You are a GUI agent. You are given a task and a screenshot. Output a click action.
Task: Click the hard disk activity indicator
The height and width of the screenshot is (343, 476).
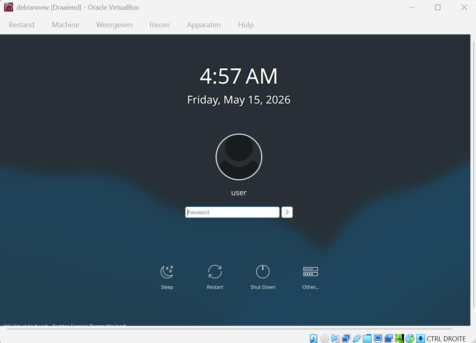point(313,339)
